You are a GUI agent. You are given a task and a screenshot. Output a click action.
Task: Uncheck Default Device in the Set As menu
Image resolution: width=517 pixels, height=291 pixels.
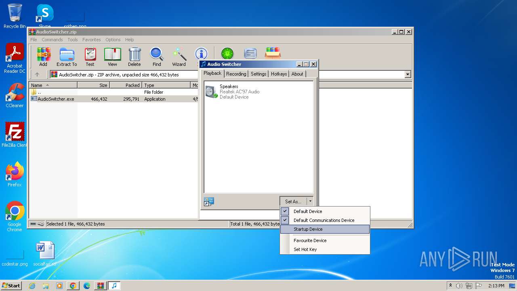(x=325, y=211)
